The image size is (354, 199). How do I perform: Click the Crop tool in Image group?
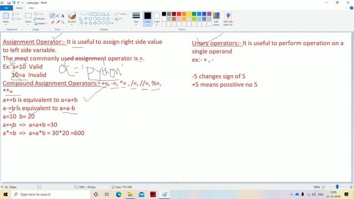coord(39,14)
